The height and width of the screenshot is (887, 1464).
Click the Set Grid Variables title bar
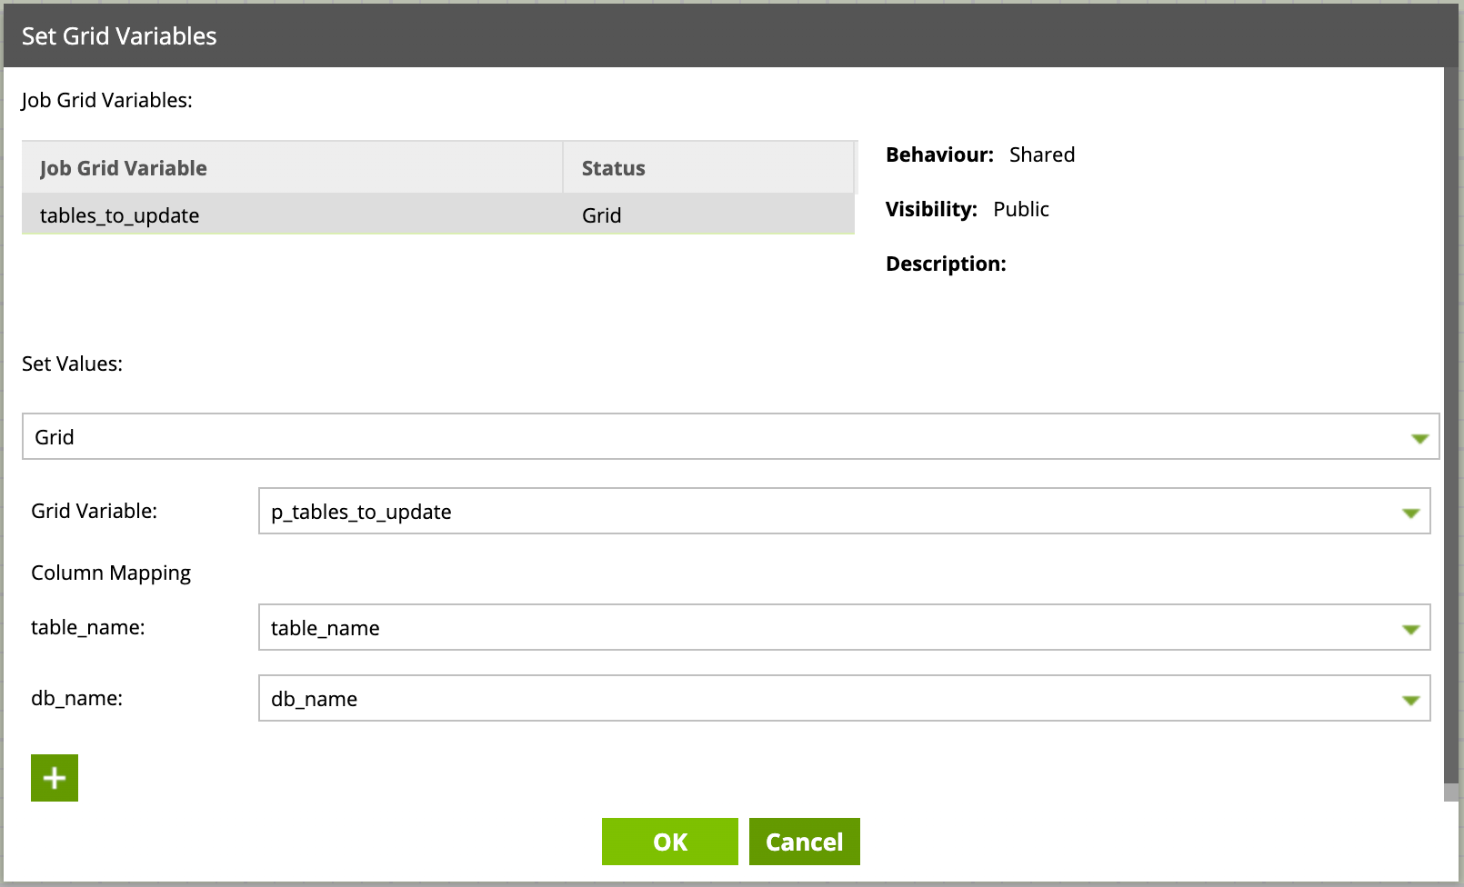727,36
